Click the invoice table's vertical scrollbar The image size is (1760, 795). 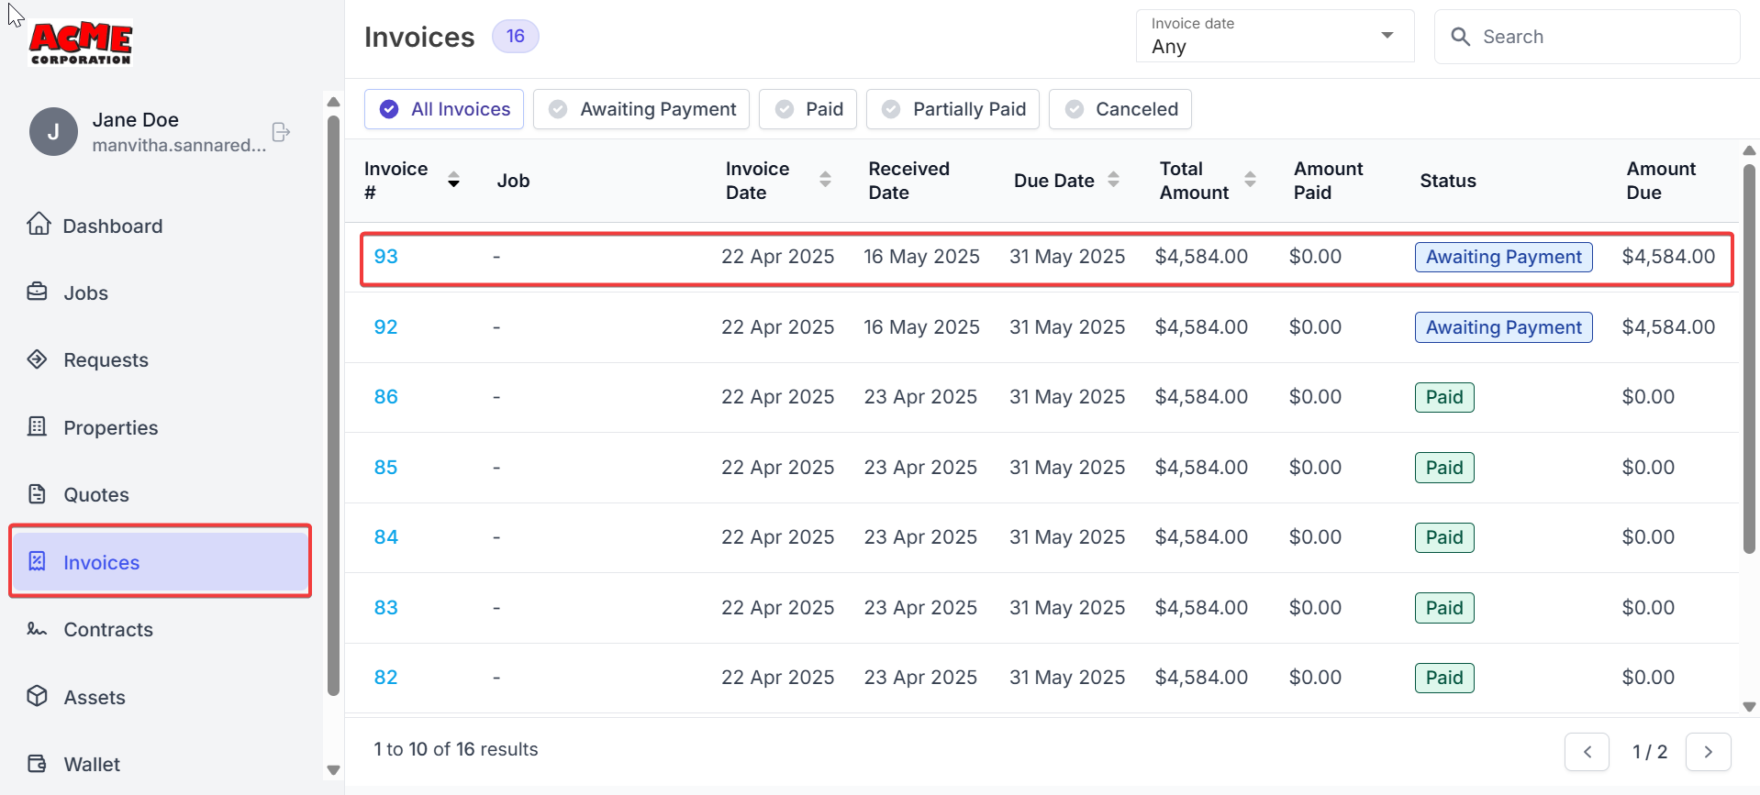coord(1749,358)
